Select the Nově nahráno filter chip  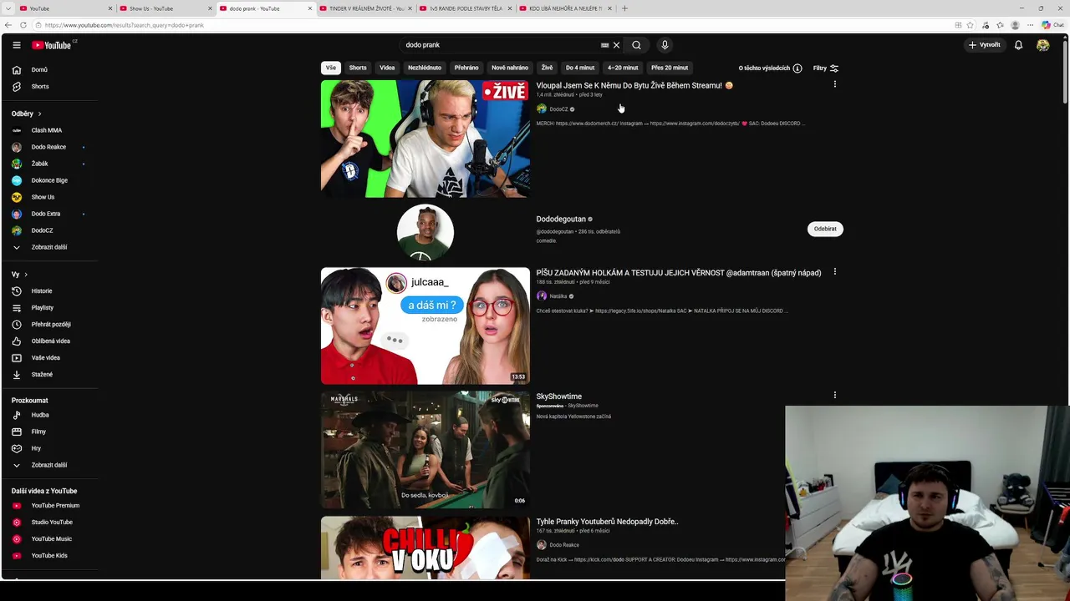pyautogui.click(x=510, y=68)
